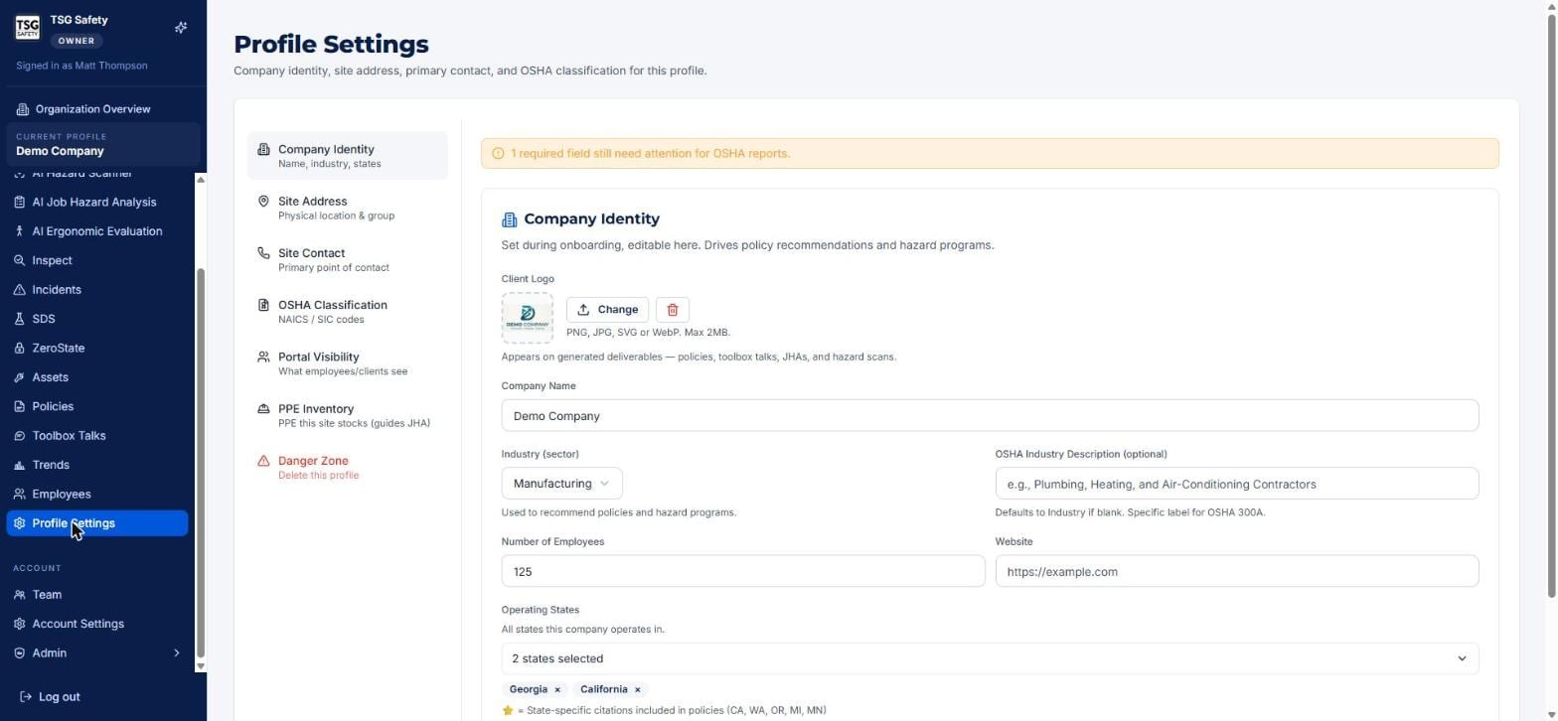Screen dimensions: 1558x721
Task: Click the Employees people icon
Action: (20, 495)
